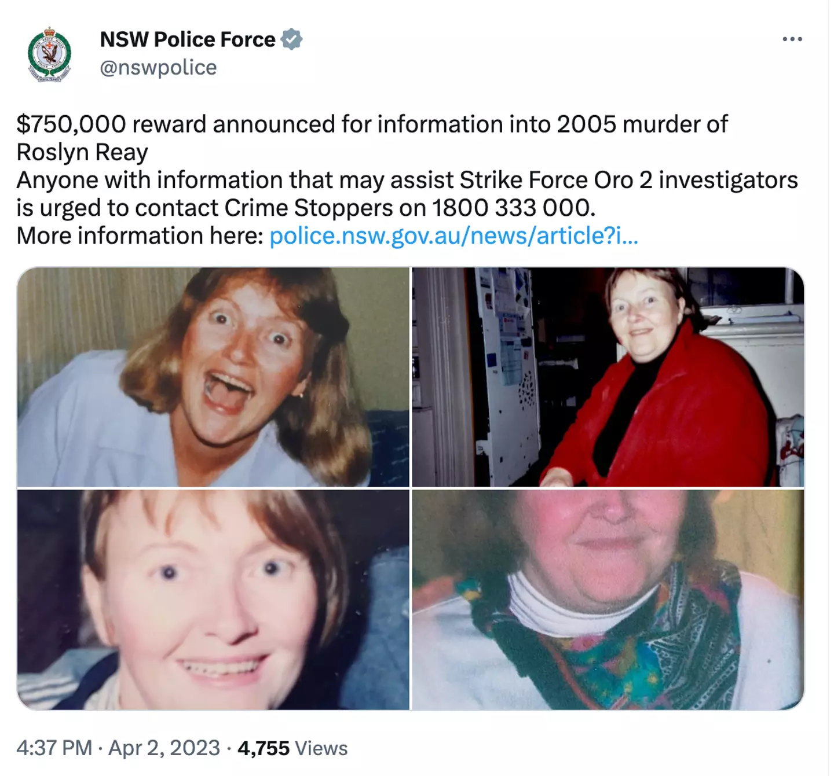The width and height of the screenshot is (834, 776).
Task: Click the Crime Stoppers 1800 333 000 number
Action: pyautogui.click(x=513, y=208)
